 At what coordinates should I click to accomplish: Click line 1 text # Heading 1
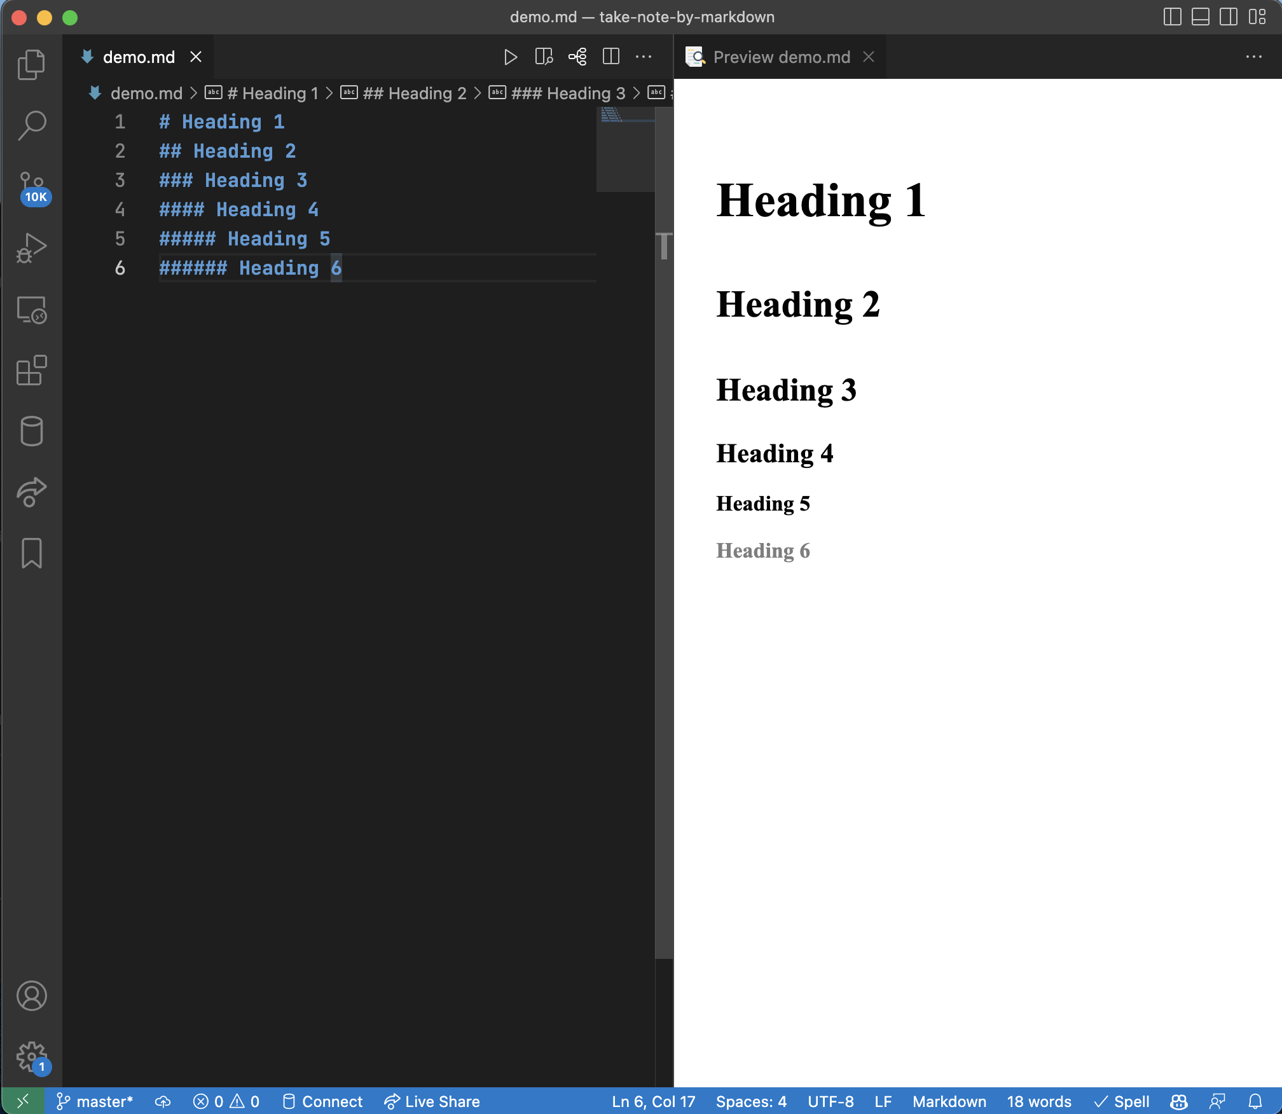point(221,121)
